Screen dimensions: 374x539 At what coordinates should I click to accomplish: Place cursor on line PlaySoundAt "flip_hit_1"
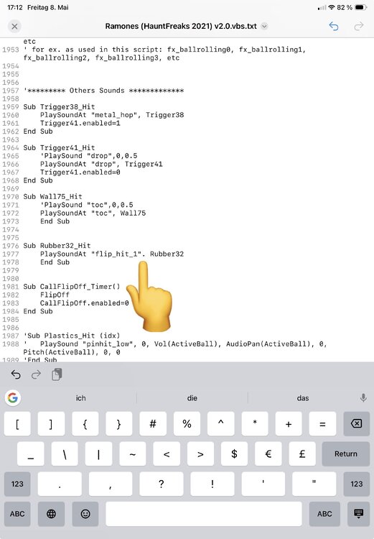[112, 254]
